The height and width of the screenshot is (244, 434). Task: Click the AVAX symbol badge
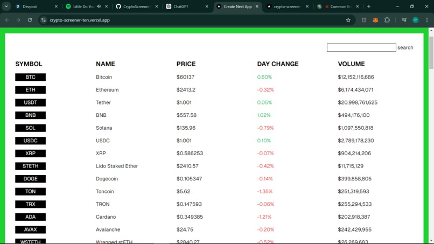tap(31, 229)
